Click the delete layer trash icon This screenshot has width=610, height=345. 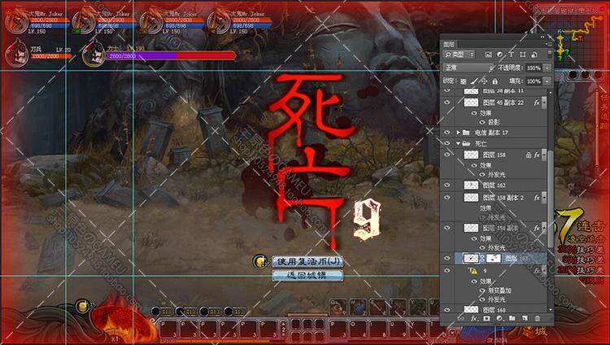pos(538,318)
